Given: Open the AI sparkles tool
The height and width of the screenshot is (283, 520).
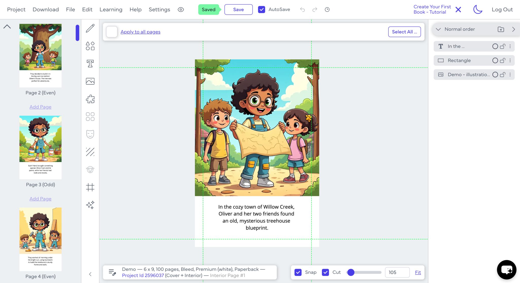Looking at the screenshot, I should tap(90, 205).
